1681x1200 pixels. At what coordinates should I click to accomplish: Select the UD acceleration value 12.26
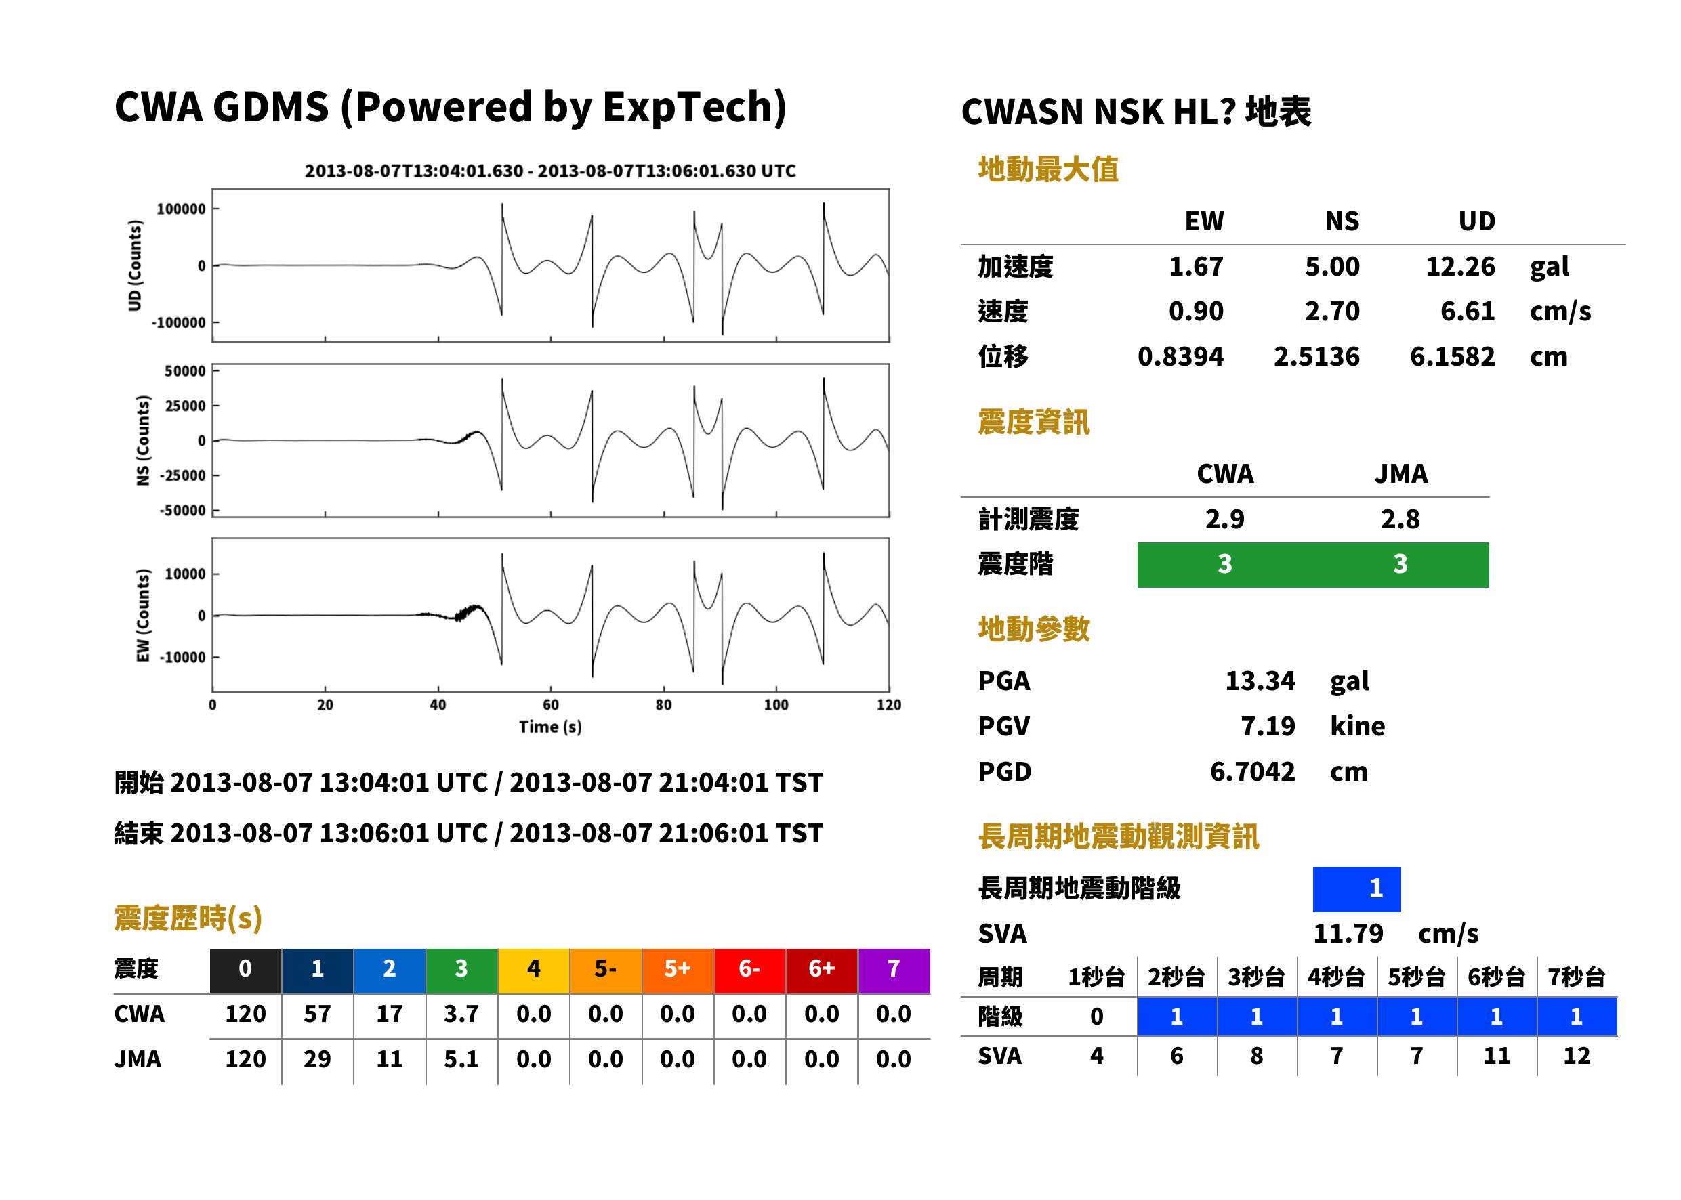tap(1460, 266)
